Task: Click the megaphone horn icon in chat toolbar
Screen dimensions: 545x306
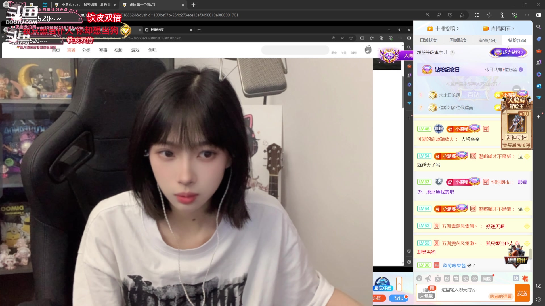Action: point(428,279)
